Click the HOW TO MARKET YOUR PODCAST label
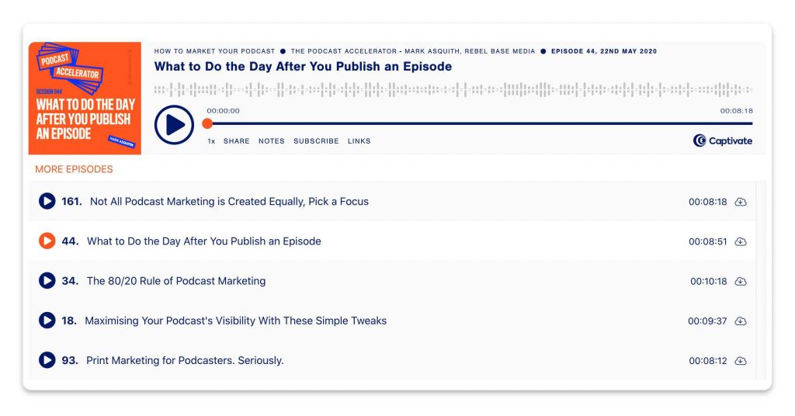 [214, 51]
